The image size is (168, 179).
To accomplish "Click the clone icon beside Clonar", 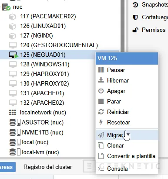I will coord(101,145).
